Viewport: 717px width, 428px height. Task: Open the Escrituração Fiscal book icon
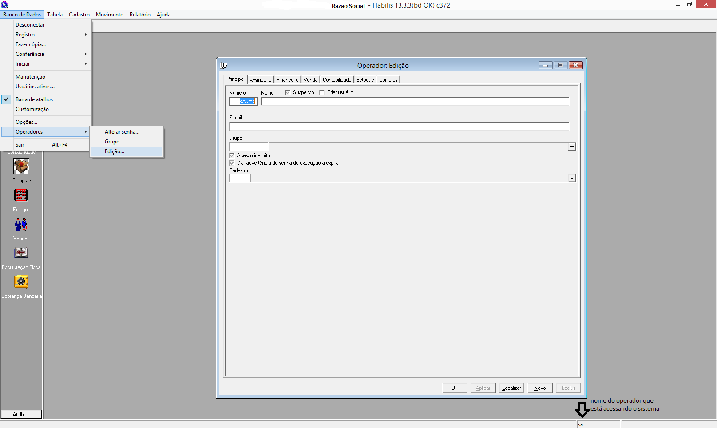coord(21,253)
